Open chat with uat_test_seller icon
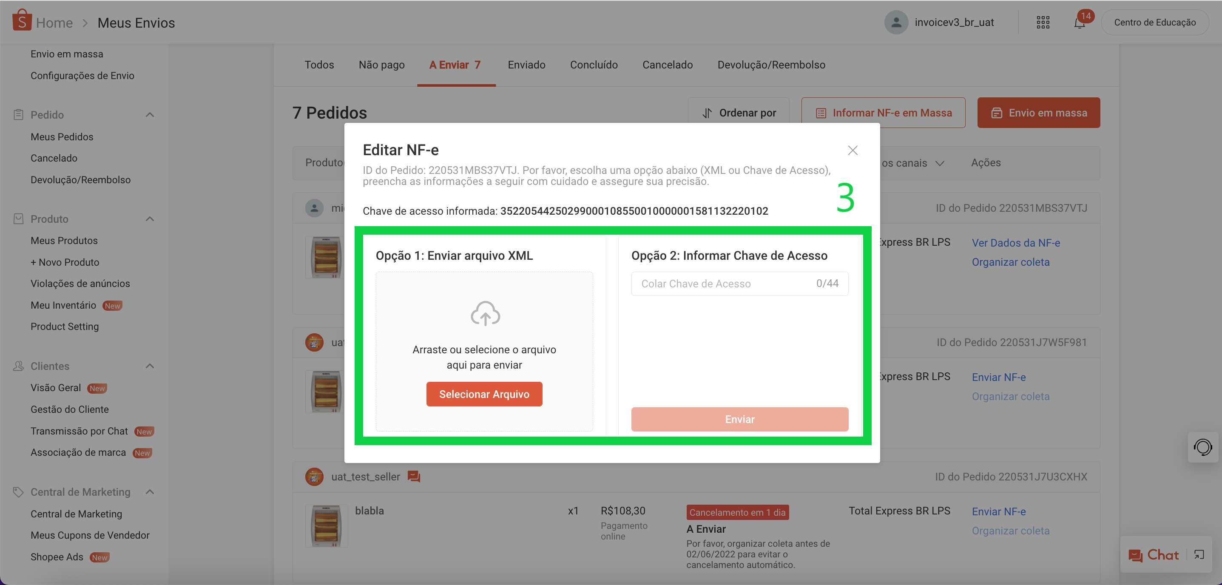This screenshot has height=585, width=1222. pos(414,476)
